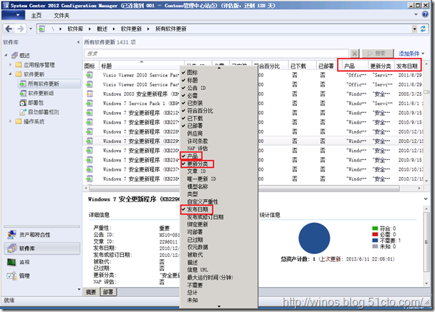Screen dimensions: 435x312
Task: Enable 供应商 column in context menu
Action: pyautogui.click(x=195, y=134)
